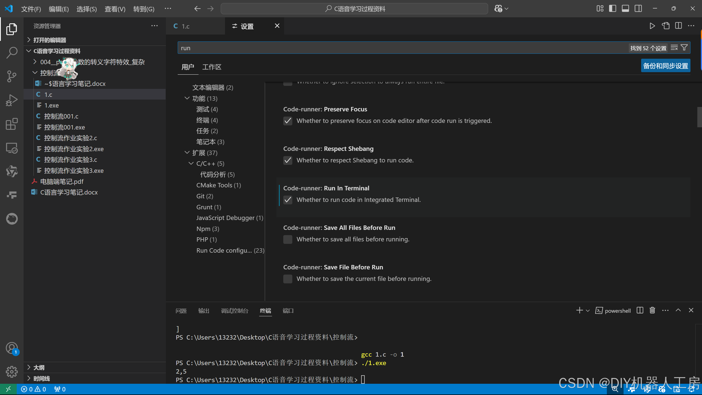Image resolution: width=702 pixels, height=395 pixels.
Task: Open the Source Control view
Action: click(12, 76)
